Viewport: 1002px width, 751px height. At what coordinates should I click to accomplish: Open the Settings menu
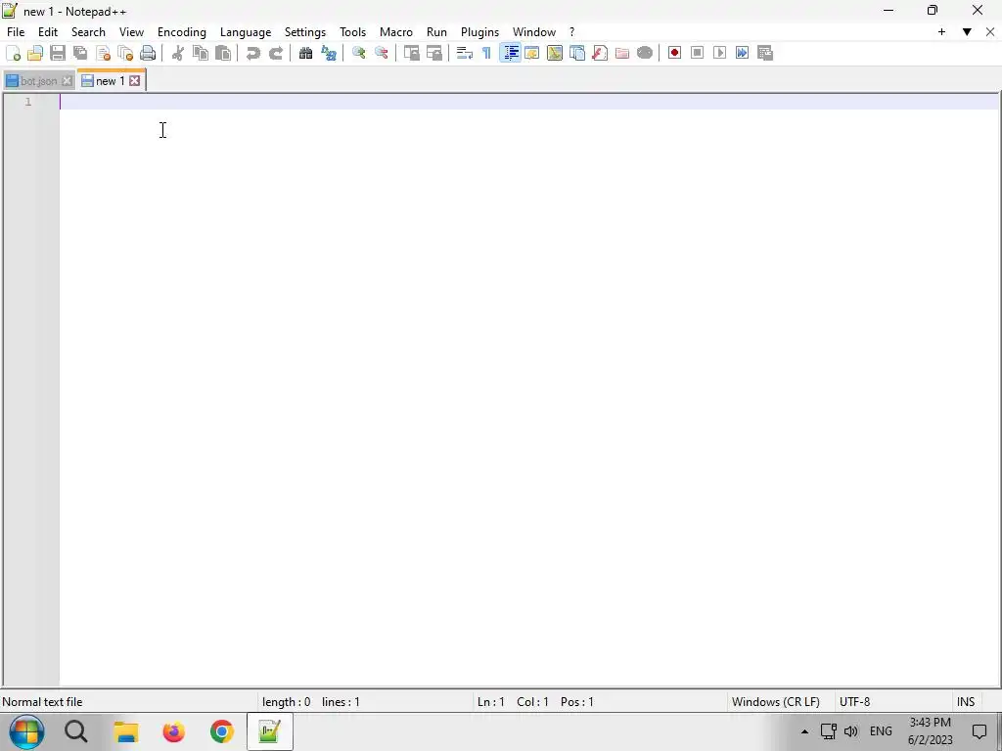click(305, 32)
